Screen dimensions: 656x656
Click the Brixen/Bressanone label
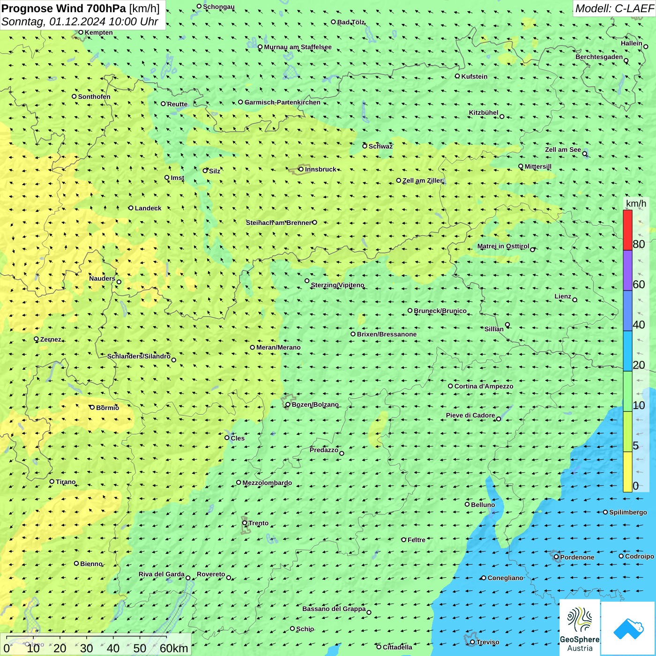387,334
